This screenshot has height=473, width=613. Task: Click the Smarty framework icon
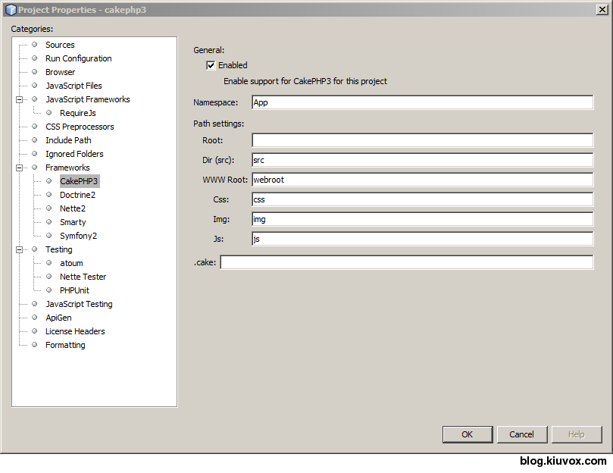tap(48, 222)
